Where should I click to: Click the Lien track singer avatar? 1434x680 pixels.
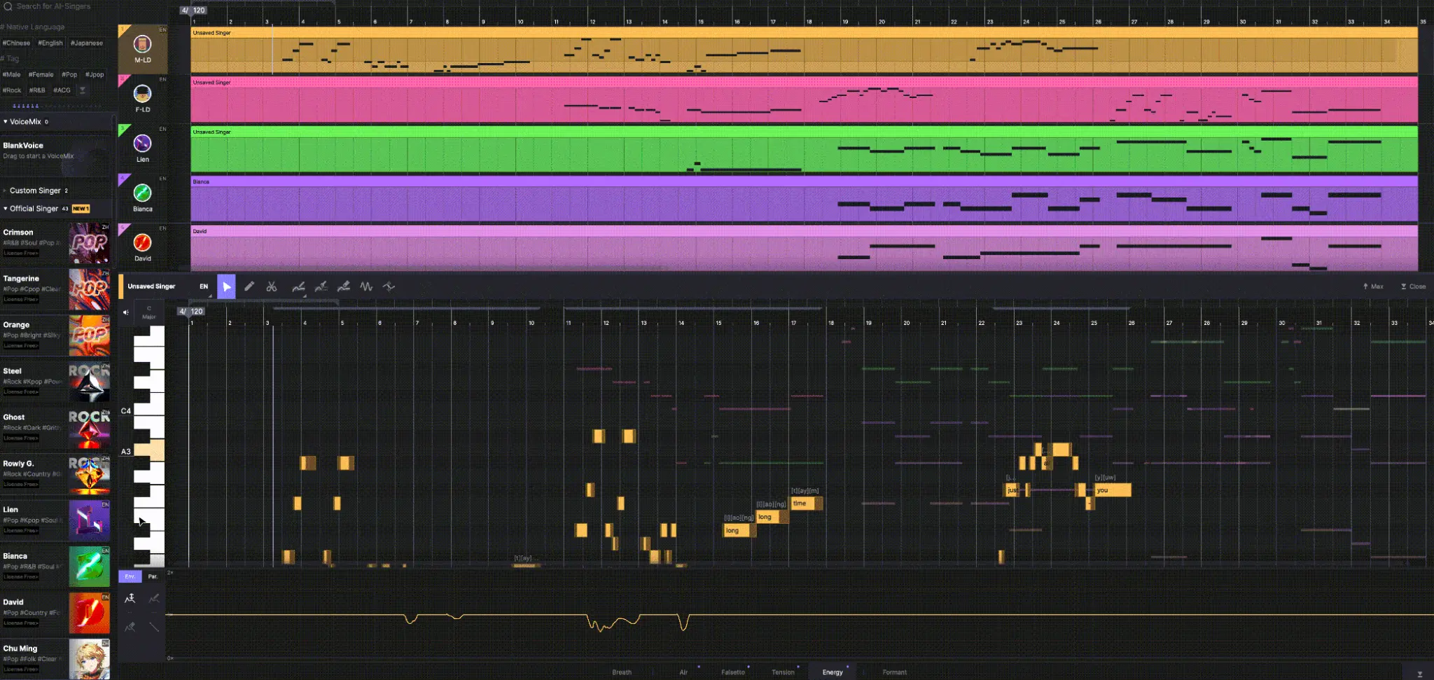coord(142,144)
